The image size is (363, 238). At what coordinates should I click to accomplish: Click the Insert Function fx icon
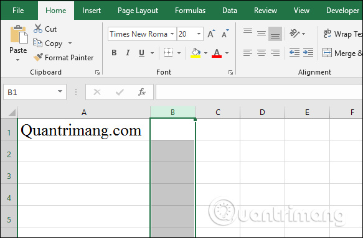[x=142, y=92]
